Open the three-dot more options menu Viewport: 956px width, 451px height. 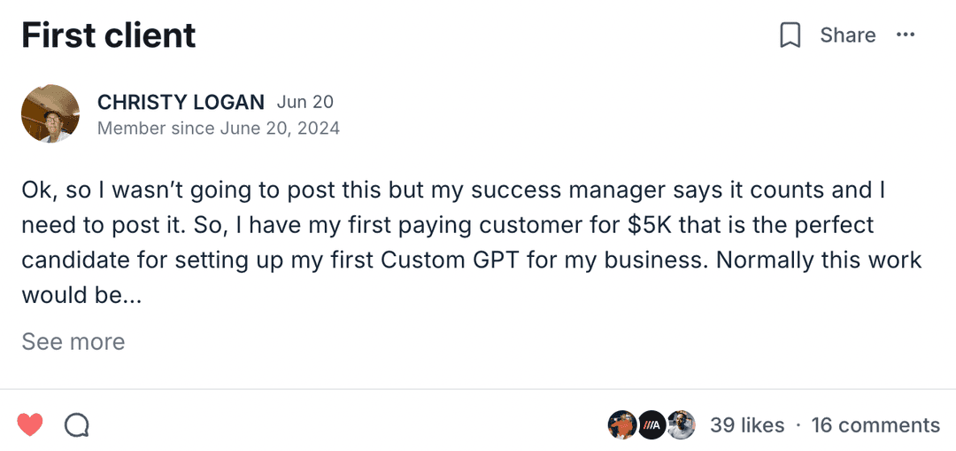click(905, 35)
